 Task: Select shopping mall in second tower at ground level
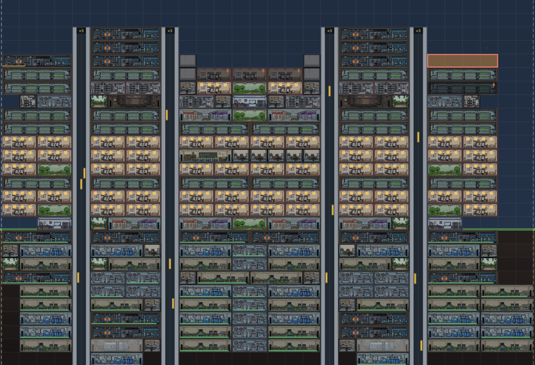coord(134,224)
